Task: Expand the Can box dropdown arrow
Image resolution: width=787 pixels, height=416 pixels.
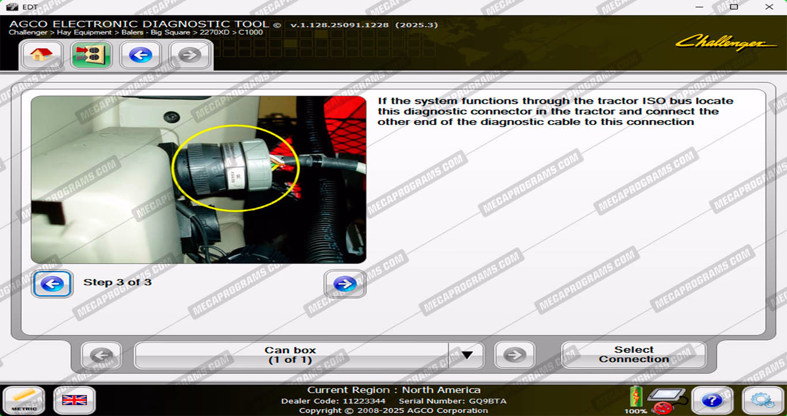Action: (467, 355)
